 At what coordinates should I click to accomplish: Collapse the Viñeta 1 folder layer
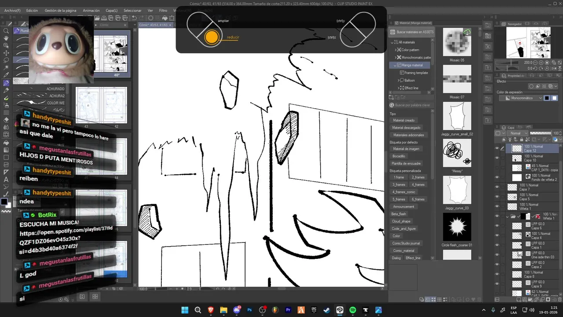[x=507, y=217]
